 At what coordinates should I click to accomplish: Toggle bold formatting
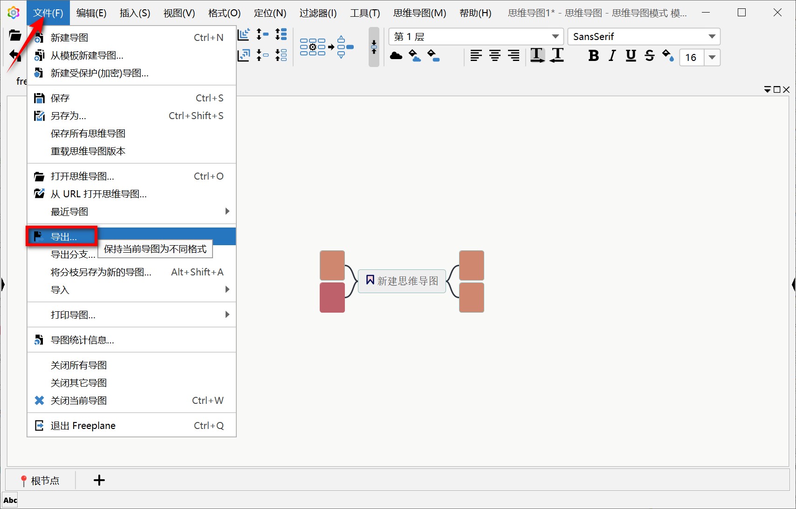tap(593, 56)
